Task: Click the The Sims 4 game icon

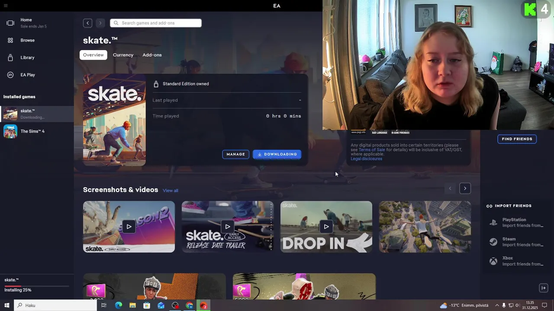Action: [x=10, y=131]
